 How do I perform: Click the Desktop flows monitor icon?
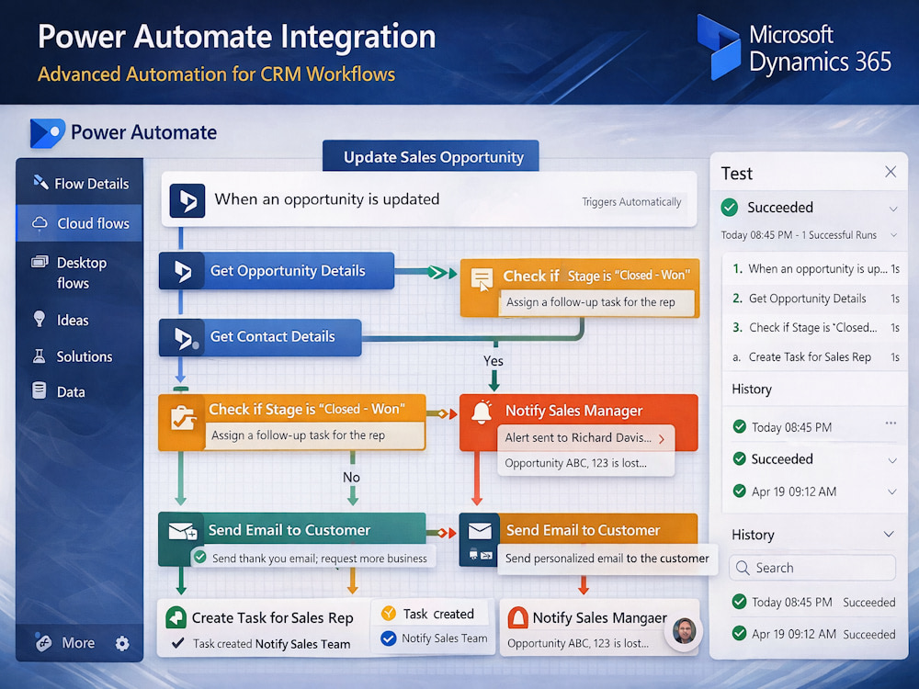tap(40, 261)
